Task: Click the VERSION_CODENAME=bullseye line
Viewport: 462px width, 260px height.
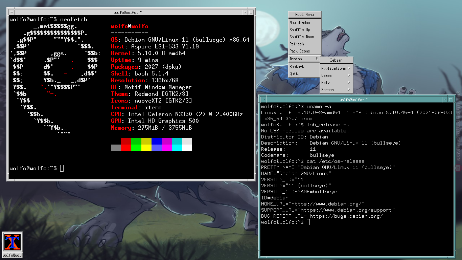Action: [299, 192]
